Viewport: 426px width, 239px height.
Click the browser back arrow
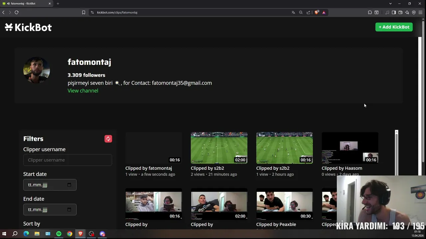point(3,12)
